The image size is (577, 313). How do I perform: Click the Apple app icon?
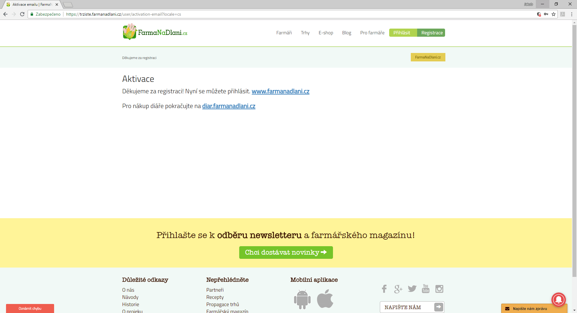325,299
